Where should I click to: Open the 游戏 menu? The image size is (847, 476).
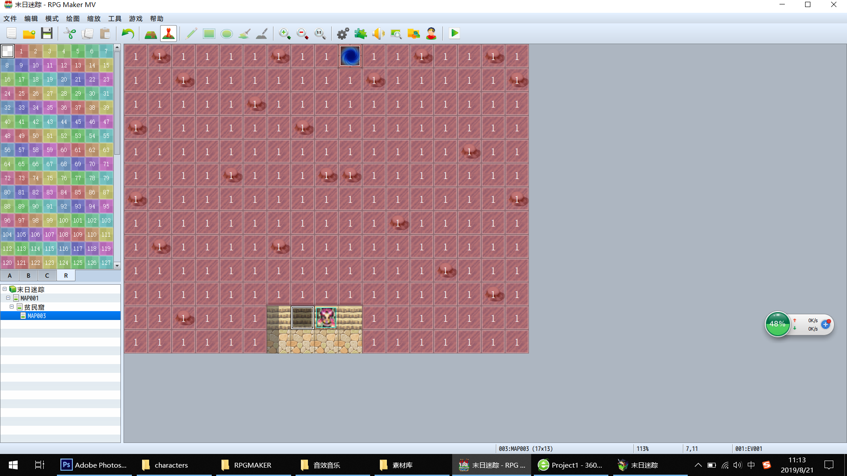point(136,19)
